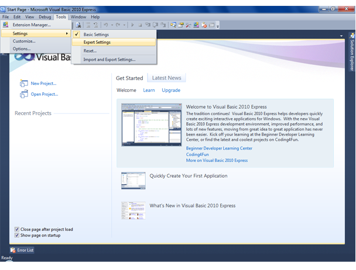Screen dimensions: 356x270
Task: Open the Error List bottom tab
Action: tap(22, 250)
